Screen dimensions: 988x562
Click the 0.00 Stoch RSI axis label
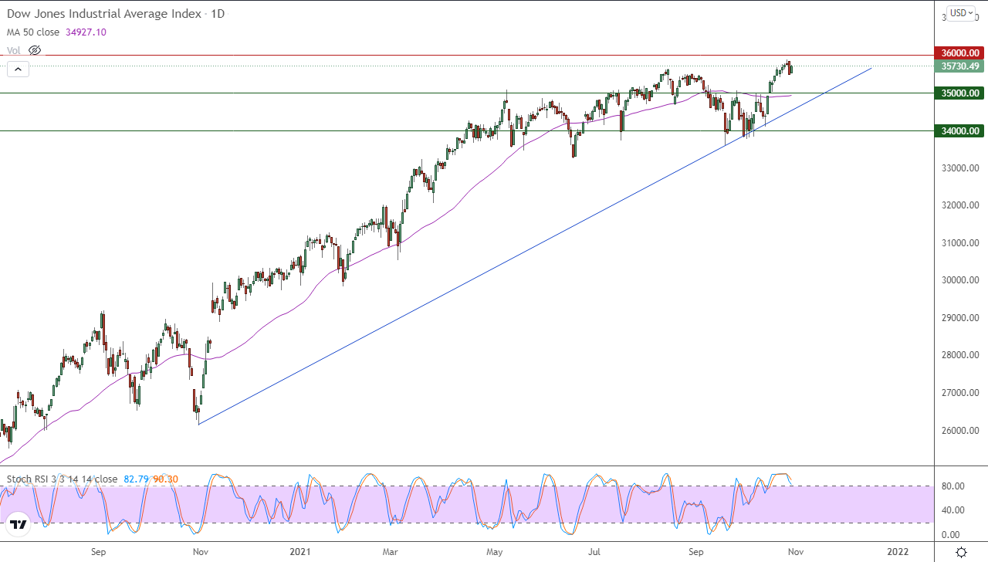949,535
